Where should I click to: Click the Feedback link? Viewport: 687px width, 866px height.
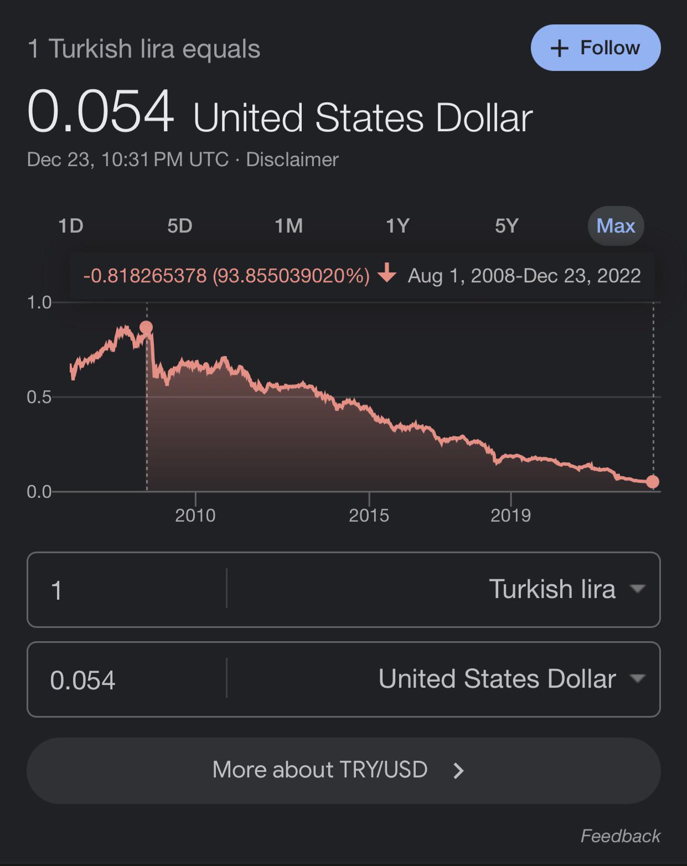620,836
